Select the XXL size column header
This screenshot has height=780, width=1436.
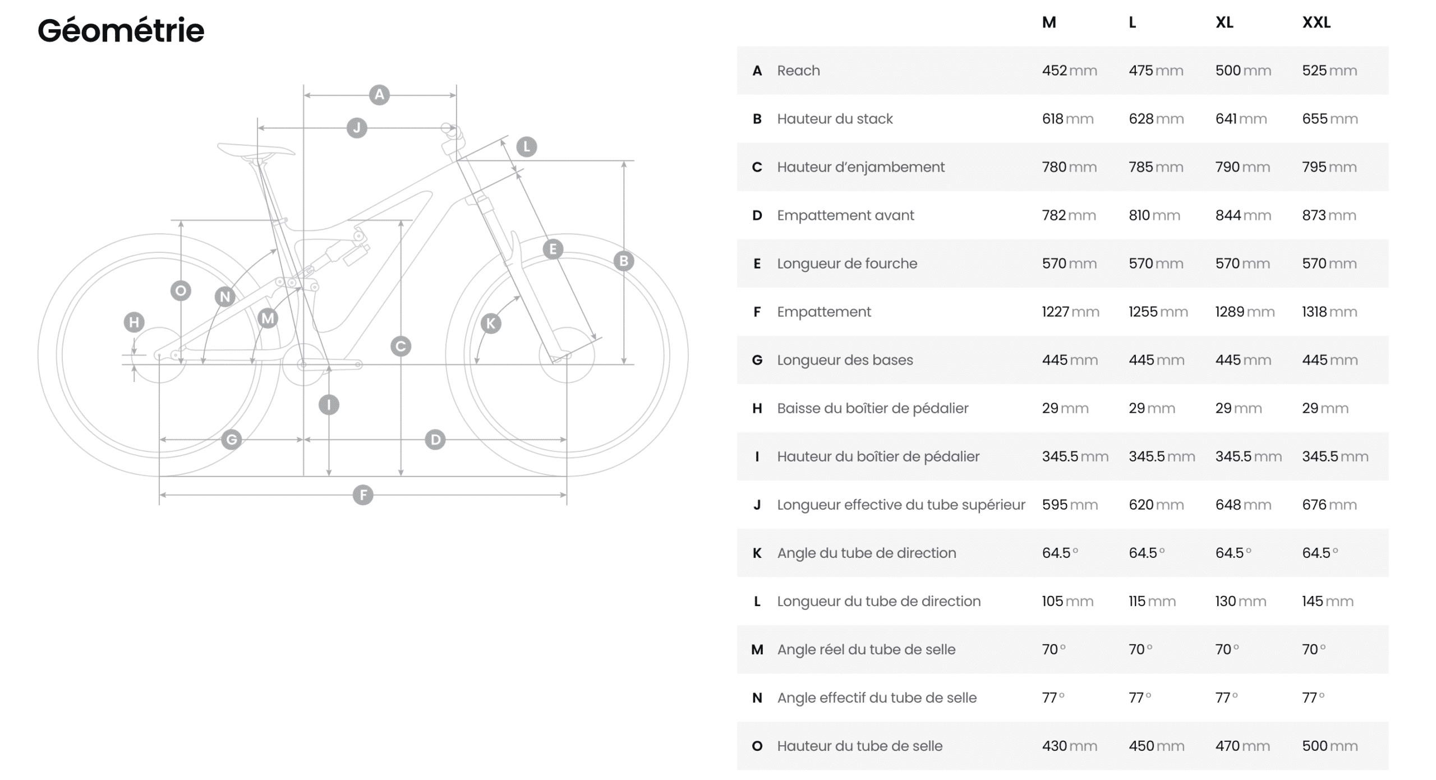(1316, 22)
